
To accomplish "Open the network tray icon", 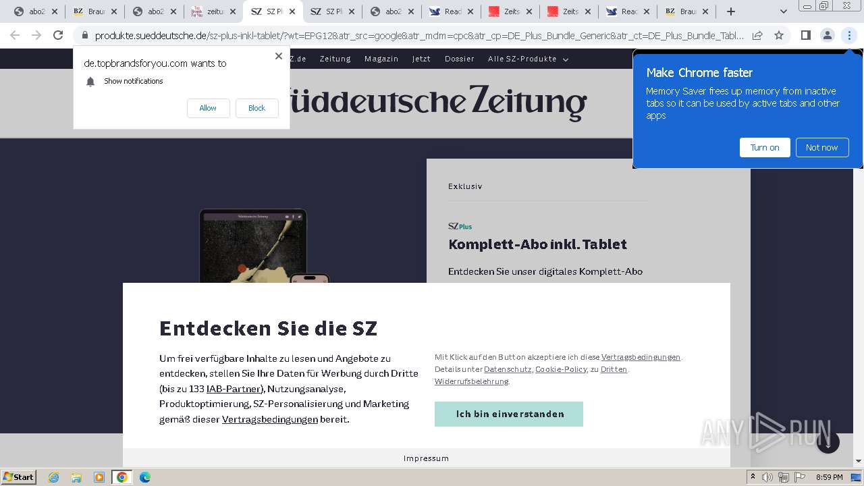I will click(783, 477).
